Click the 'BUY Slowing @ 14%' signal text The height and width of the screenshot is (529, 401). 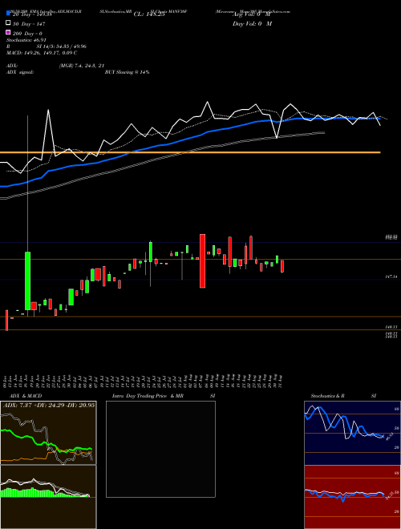pos(127,72)
